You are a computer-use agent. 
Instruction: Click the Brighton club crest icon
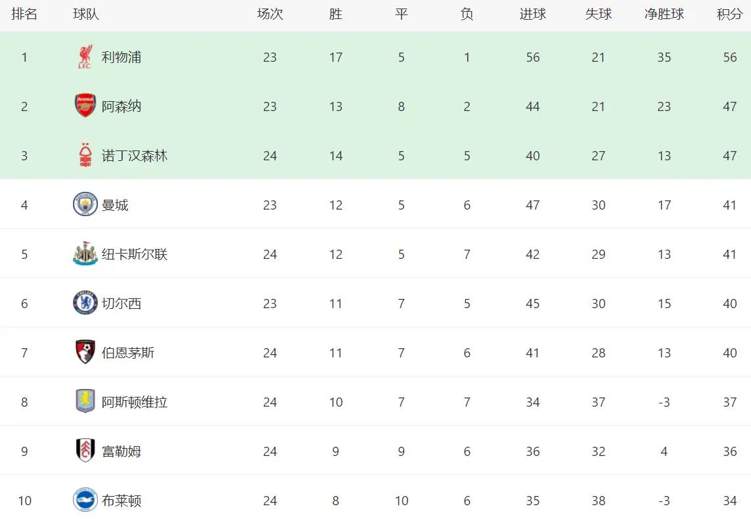tap(85, 501)
